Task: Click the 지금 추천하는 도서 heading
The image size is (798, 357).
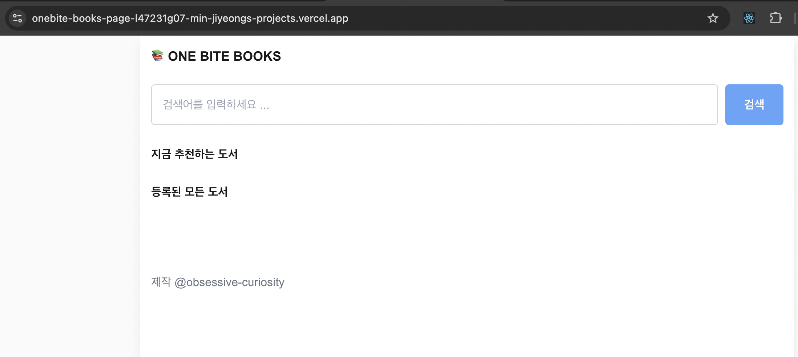Action: (194, 154)
